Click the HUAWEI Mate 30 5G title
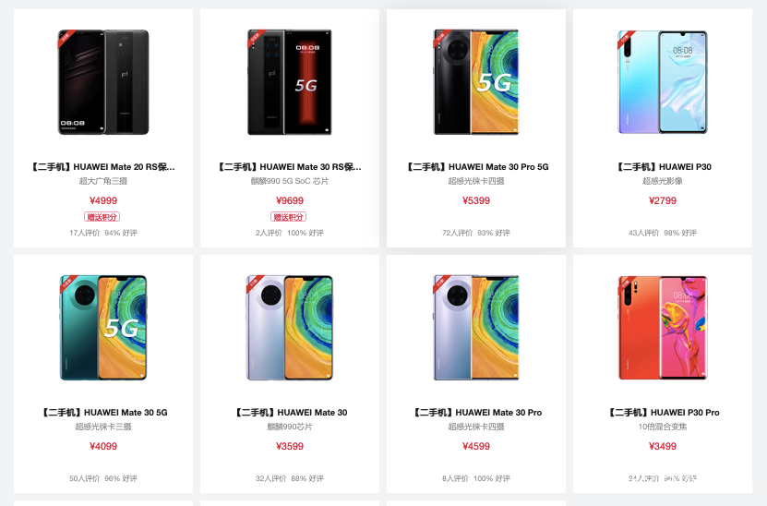 [x=103, y=413]
